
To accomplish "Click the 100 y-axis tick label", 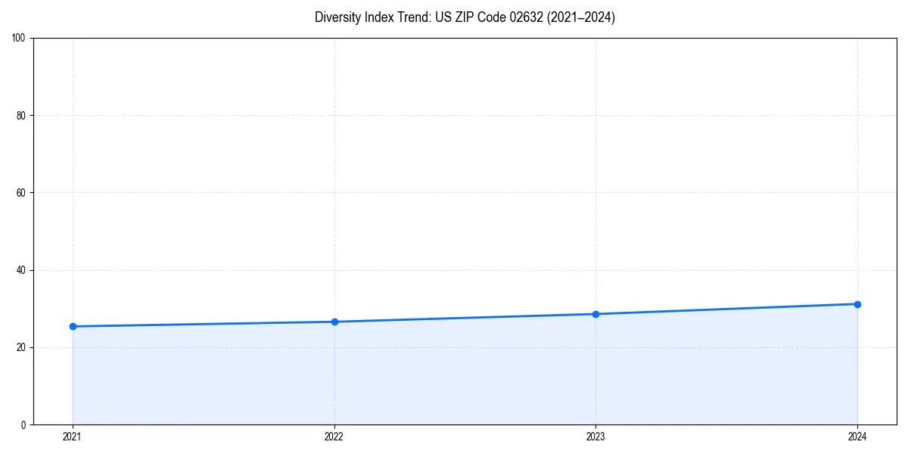I will click(x=16, y=36).
